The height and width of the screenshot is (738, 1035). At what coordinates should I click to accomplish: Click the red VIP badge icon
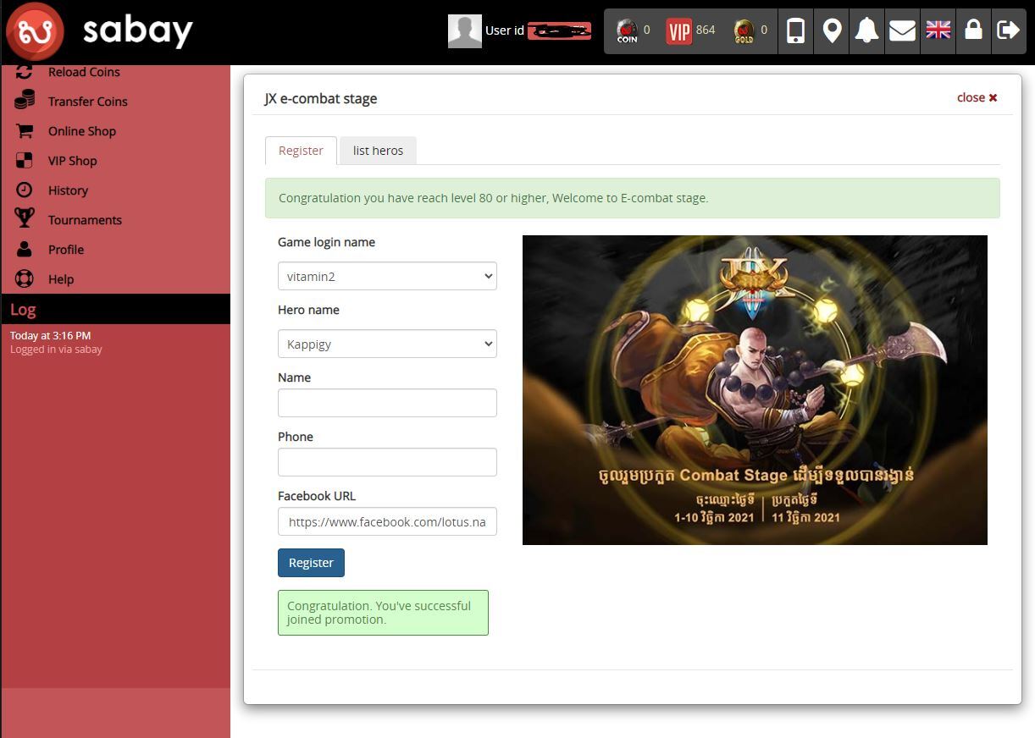coord(678,31)
